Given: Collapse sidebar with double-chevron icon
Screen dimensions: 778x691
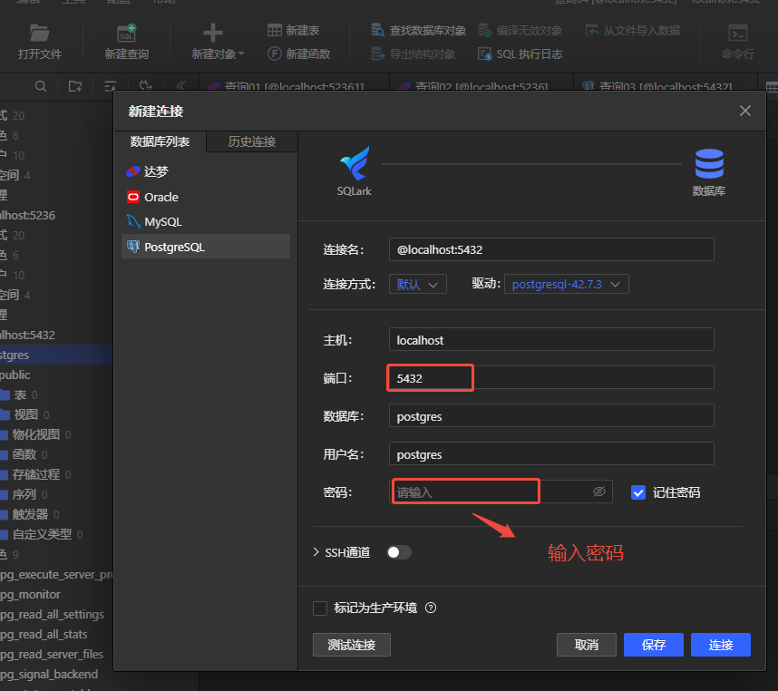Looking at the screenshot, I should click(x=180, y=85).
